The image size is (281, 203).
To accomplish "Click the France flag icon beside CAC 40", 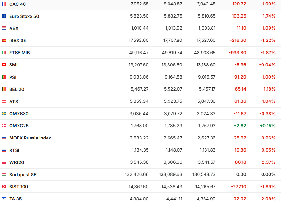I will coord(4,4).
